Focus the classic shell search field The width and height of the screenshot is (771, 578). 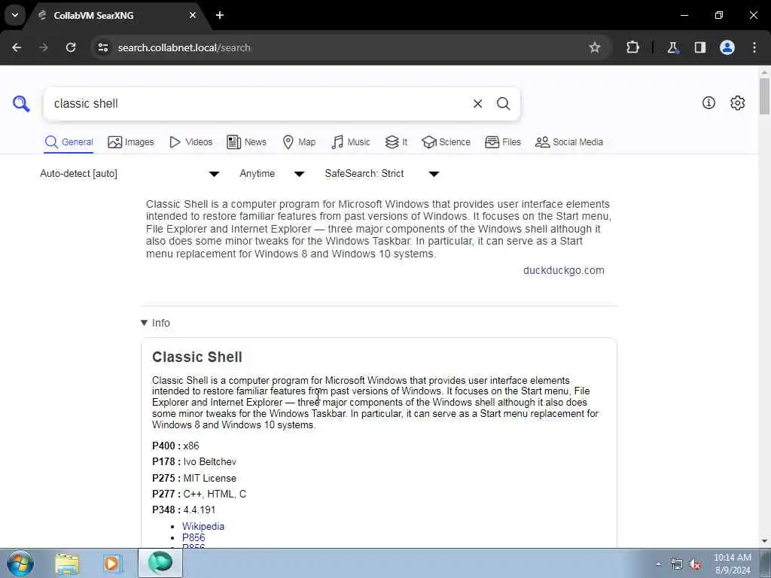258,104
